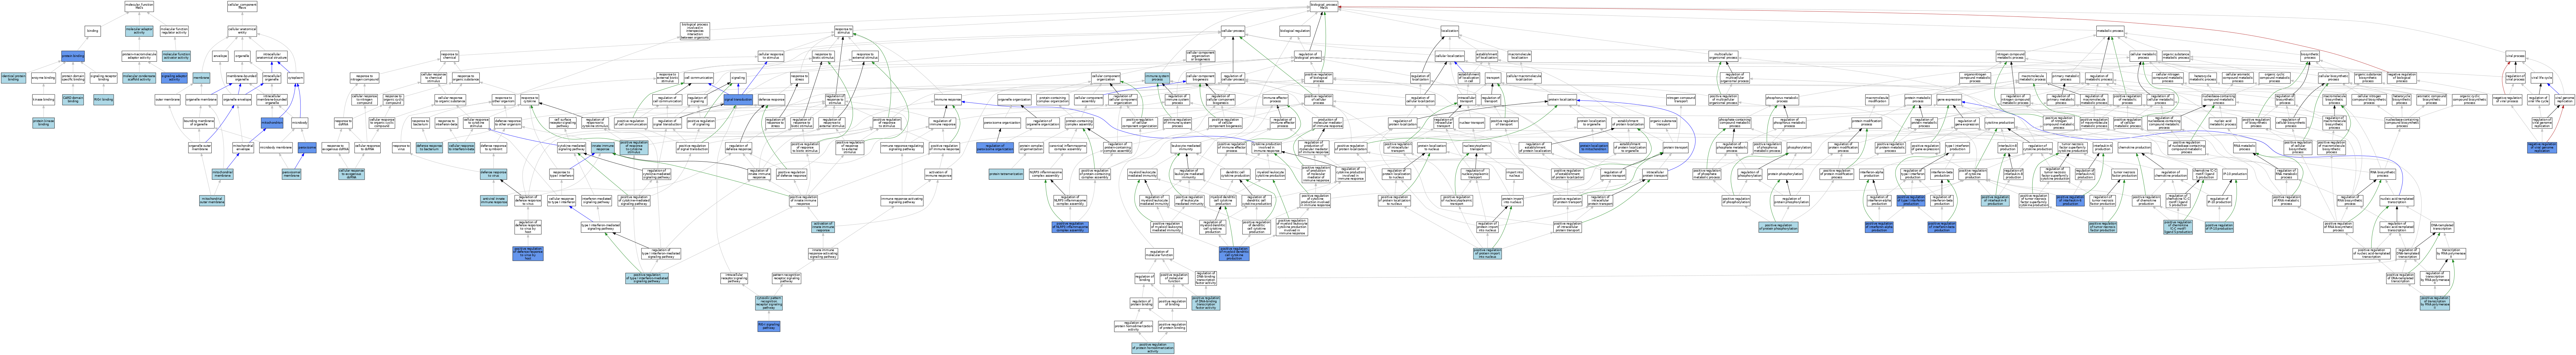Select the regulation of peroxisome organization node
This screenshot has width=2576, height=355.
coord(995,147)
